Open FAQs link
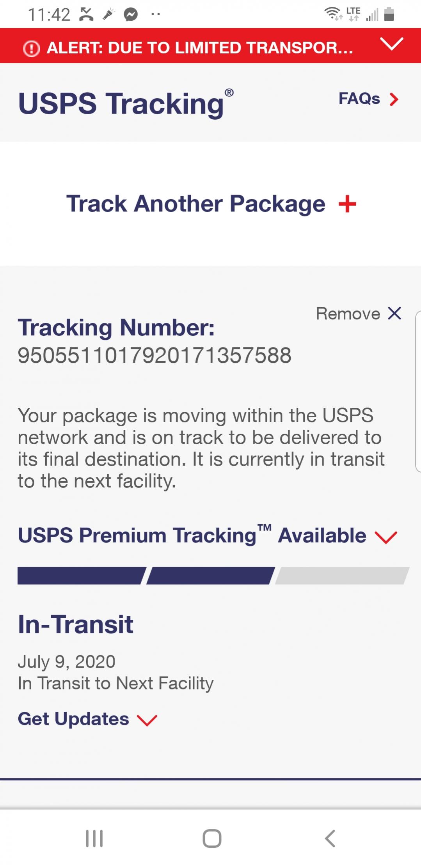421x865 pixels. point(359,99)
